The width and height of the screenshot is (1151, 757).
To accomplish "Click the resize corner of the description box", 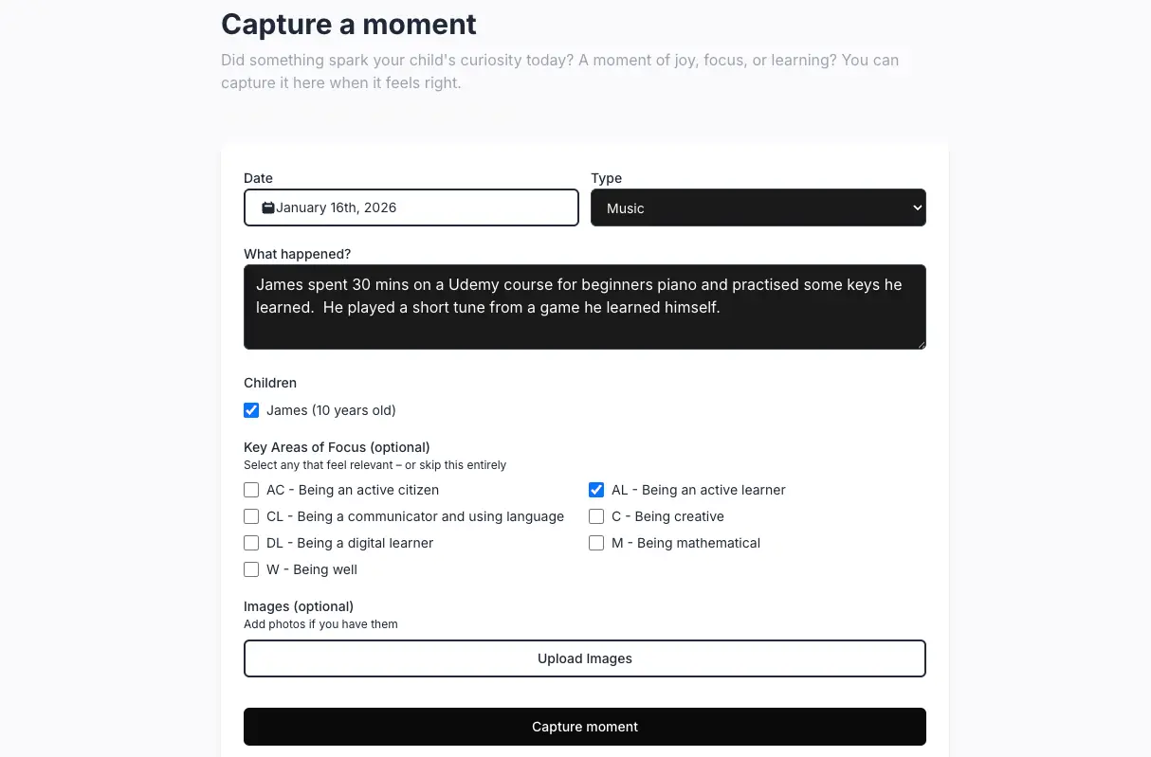I will (920, 344).
